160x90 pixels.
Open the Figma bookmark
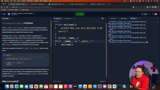(x=4, y=10)
